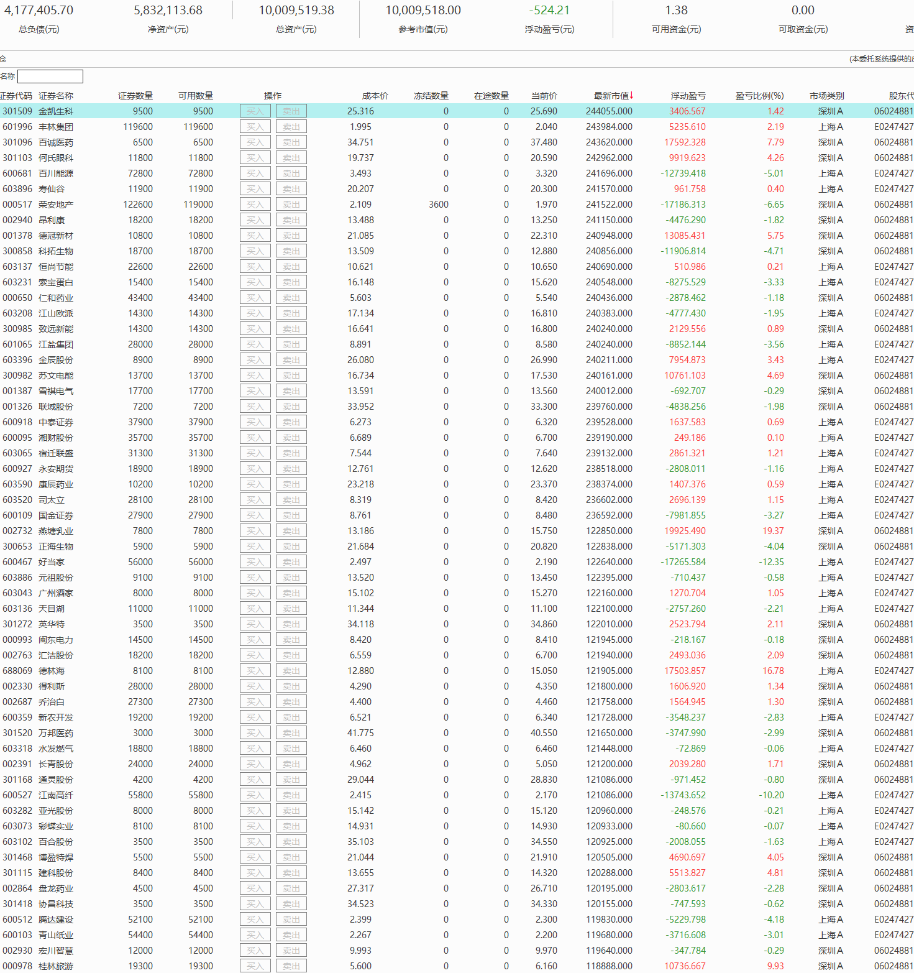The height and width of the screenshot is (973, 914).
Task: Click 卖出 for 荣安地产 row
Action: [291, 205]
